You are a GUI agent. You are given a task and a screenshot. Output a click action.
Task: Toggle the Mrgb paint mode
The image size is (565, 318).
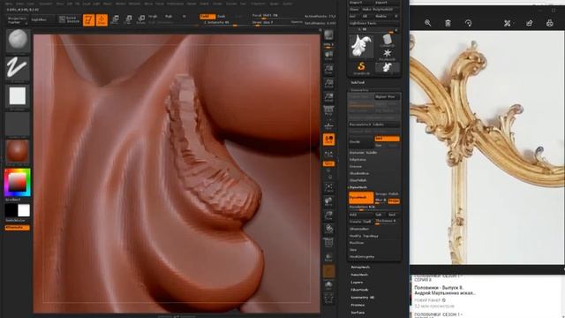coord(153,16)
